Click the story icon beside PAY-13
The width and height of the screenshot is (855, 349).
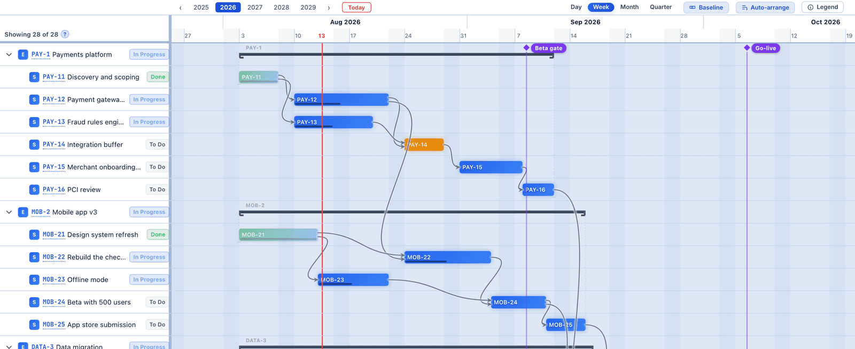pyautogui.click(x=34, y=122)
